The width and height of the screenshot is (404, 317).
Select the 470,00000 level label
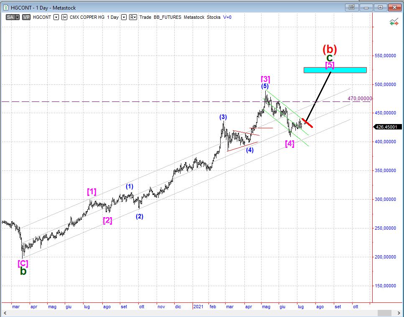coord(360,99)
